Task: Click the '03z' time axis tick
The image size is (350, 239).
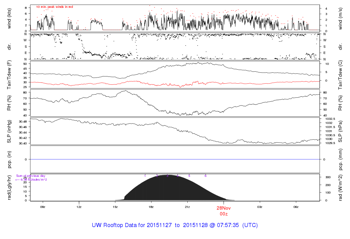Action: [x=260, y=207]
